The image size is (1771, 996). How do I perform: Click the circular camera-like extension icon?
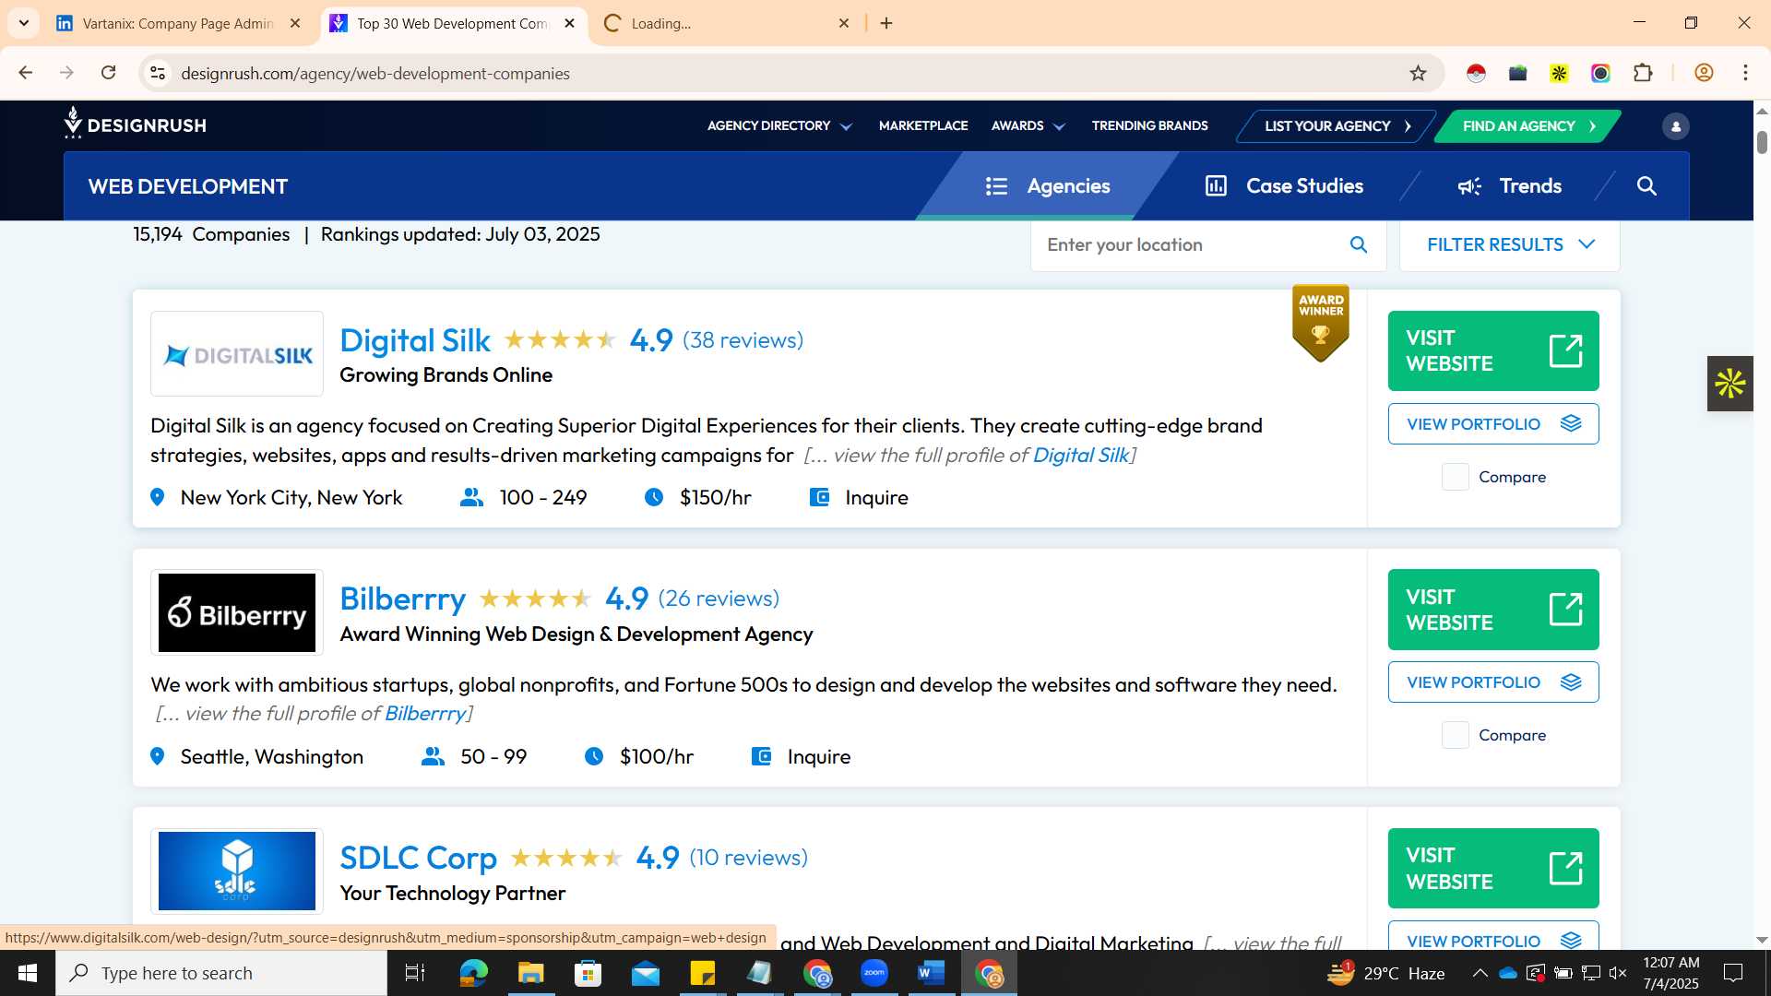(1600, 73)
